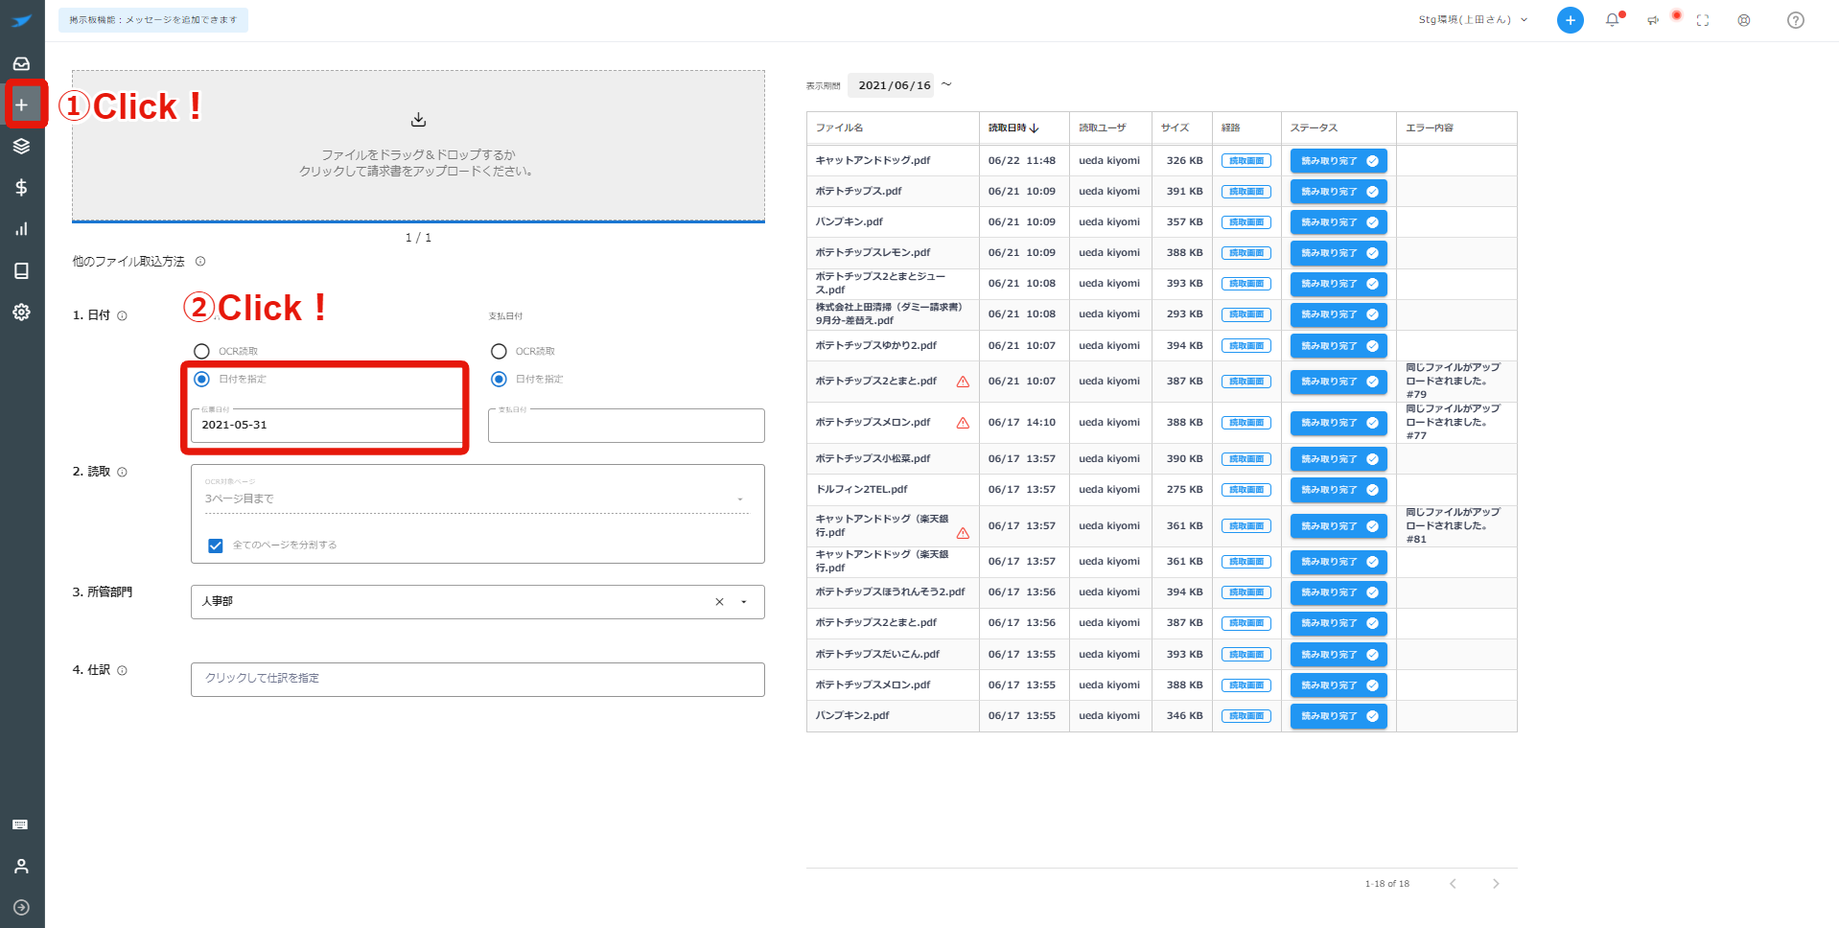Click the サイズ column header
The width and height of the screenshot is (1839, 928).
[1175, 128]
